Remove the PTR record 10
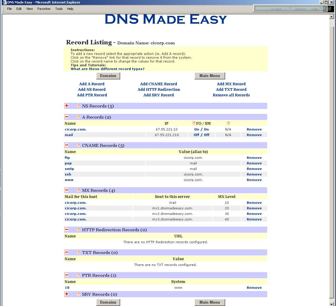 coord(254,288)
